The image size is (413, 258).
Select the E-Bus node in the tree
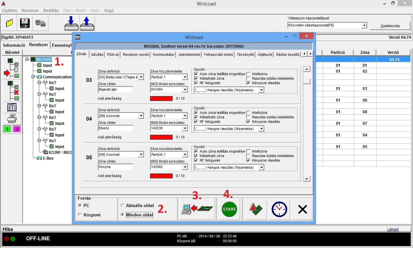click(48, 158)
